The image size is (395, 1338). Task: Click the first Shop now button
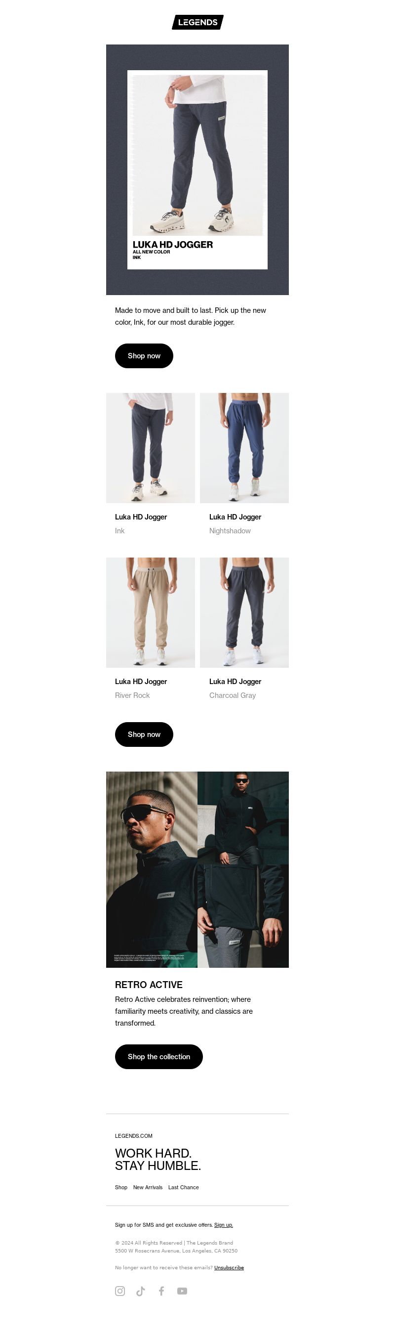point(144,356)
